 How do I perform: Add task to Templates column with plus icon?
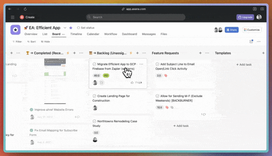263,53
